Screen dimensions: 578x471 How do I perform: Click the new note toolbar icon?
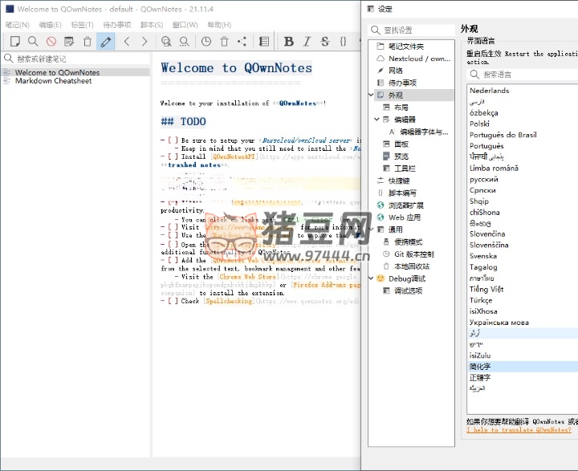[x=14, y=41]
